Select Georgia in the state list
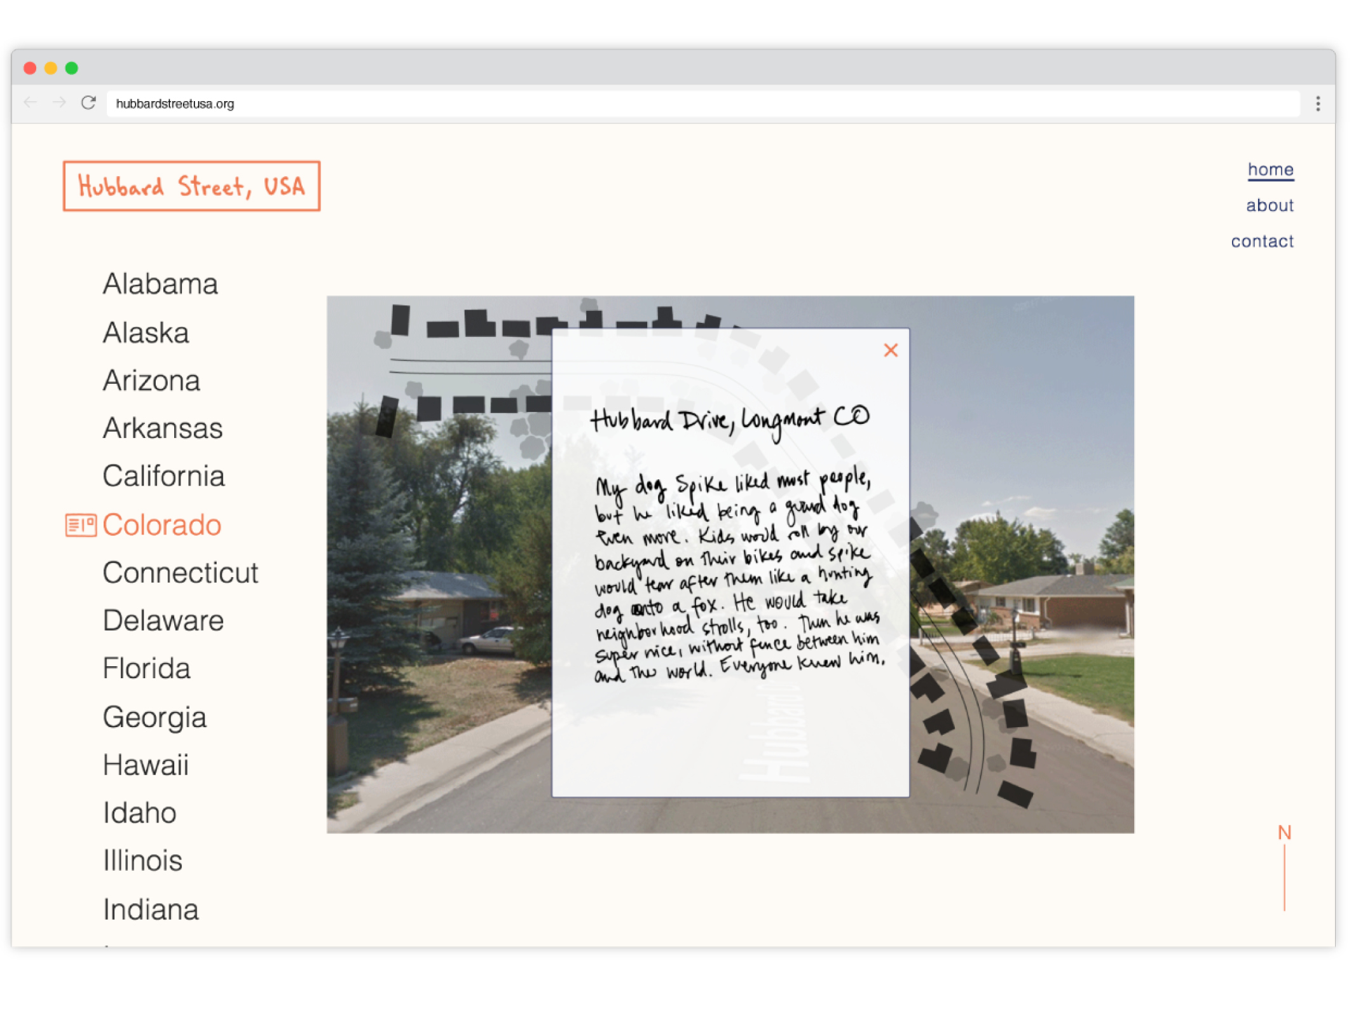This screenshot has height=1017, width=1356. (x=154, y=717)
